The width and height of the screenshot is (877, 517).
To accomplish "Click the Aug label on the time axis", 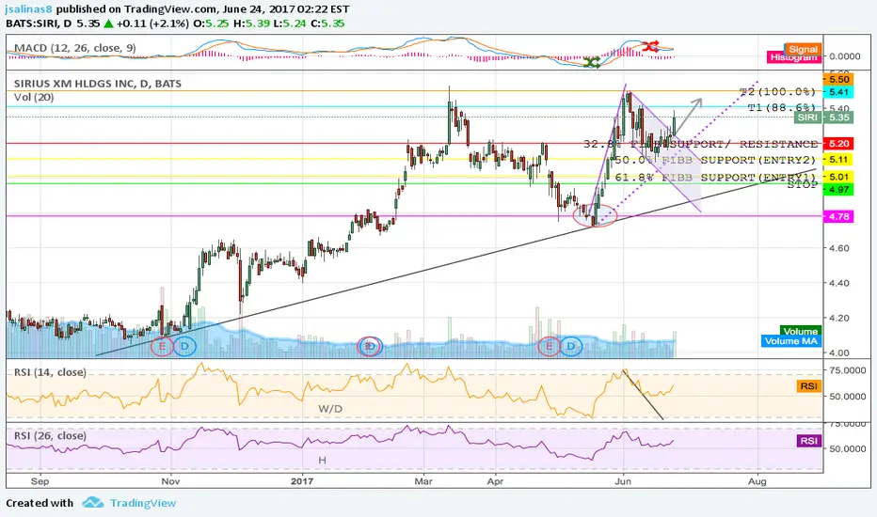I will (x=757, y=481).
